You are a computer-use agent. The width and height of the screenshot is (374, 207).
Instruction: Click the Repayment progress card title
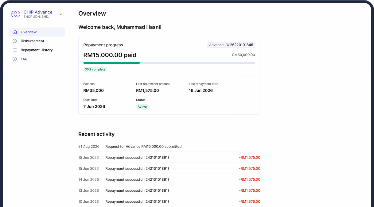pos(103,45)
